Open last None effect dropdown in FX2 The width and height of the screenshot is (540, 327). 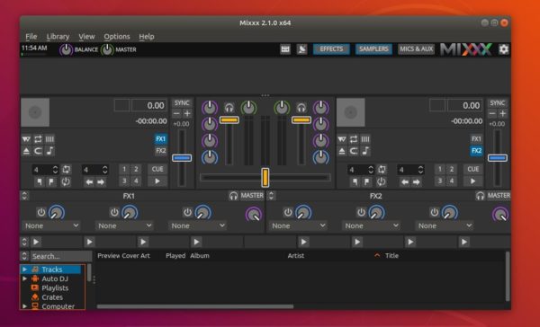click(445, 225)
